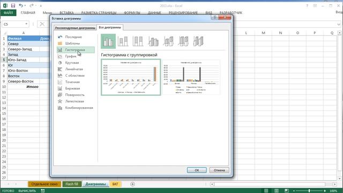Select 100% stacked column subtype icon
Screen dimensions: 343x193
click(x=138, y=41)
